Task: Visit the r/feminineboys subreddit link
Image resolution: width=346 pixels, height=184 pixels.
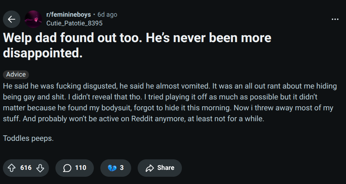Action: pos(68,15)
